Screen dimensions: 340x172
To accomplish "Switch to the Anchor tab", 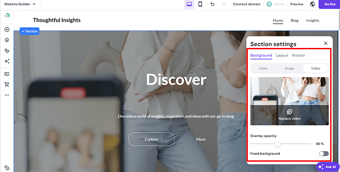I will pos(298,56).
